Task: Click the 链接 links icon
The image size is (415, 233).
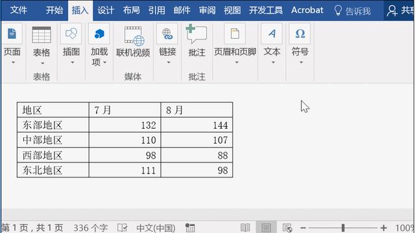Action: pyautogui.click(x=167, y=34)
